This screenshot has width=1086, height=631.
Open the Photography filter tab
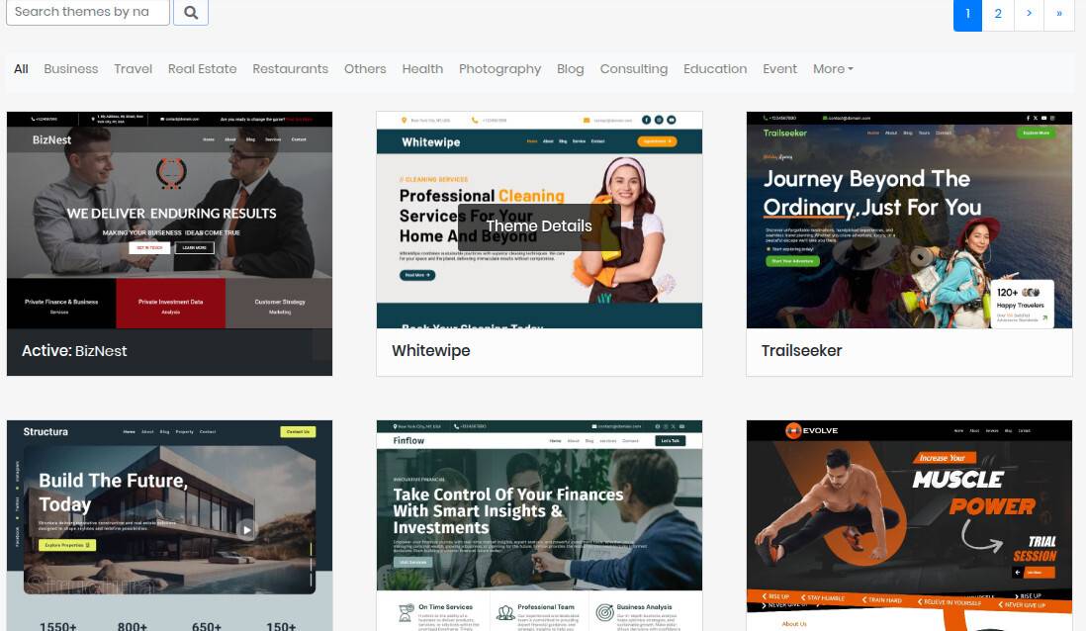point(499,69)
